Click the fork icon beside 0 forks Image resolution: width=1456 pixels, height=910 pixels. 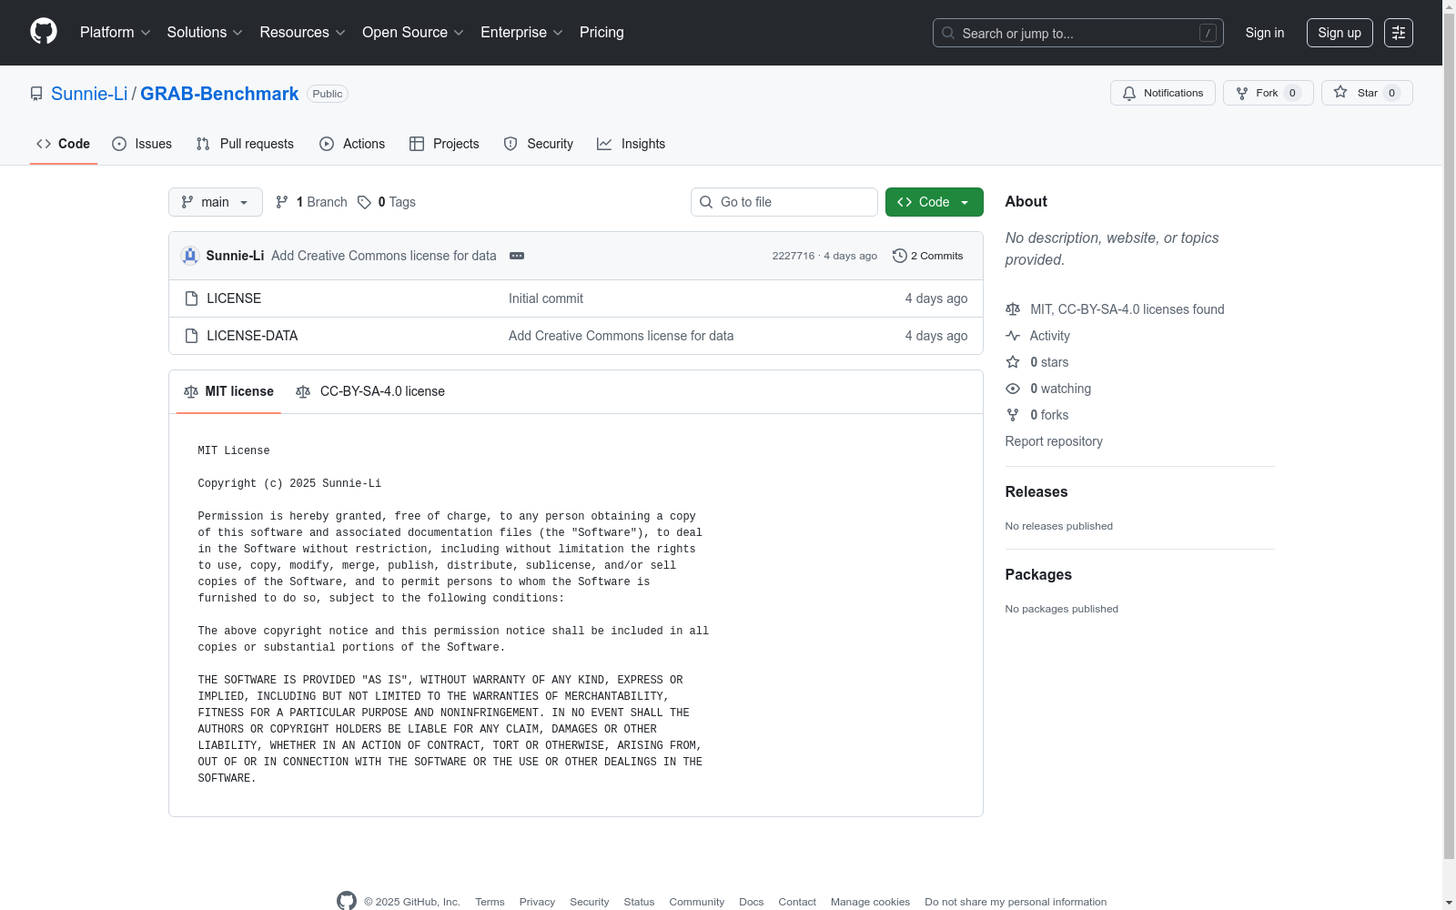(x=1013, y=415)
